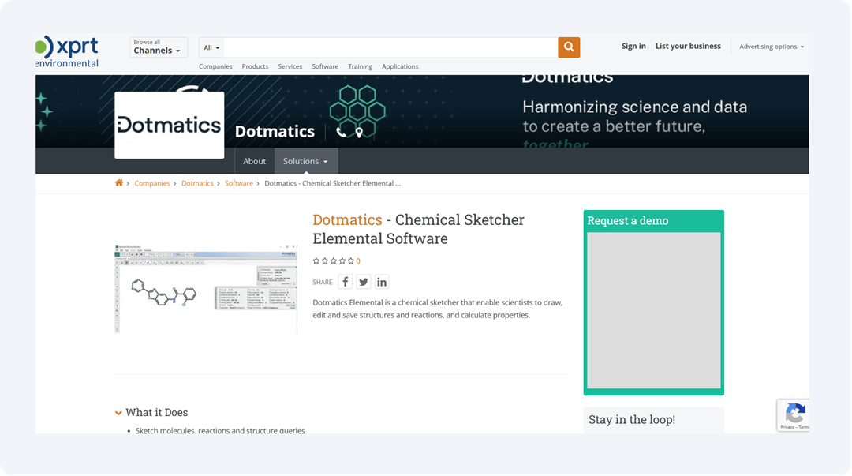
Task: Click the SHARE label
Action: click(322, 283)
